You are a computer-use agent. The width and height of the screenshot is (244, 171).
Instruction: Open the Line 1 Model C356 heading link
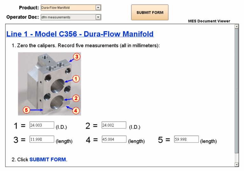point(80,34)
